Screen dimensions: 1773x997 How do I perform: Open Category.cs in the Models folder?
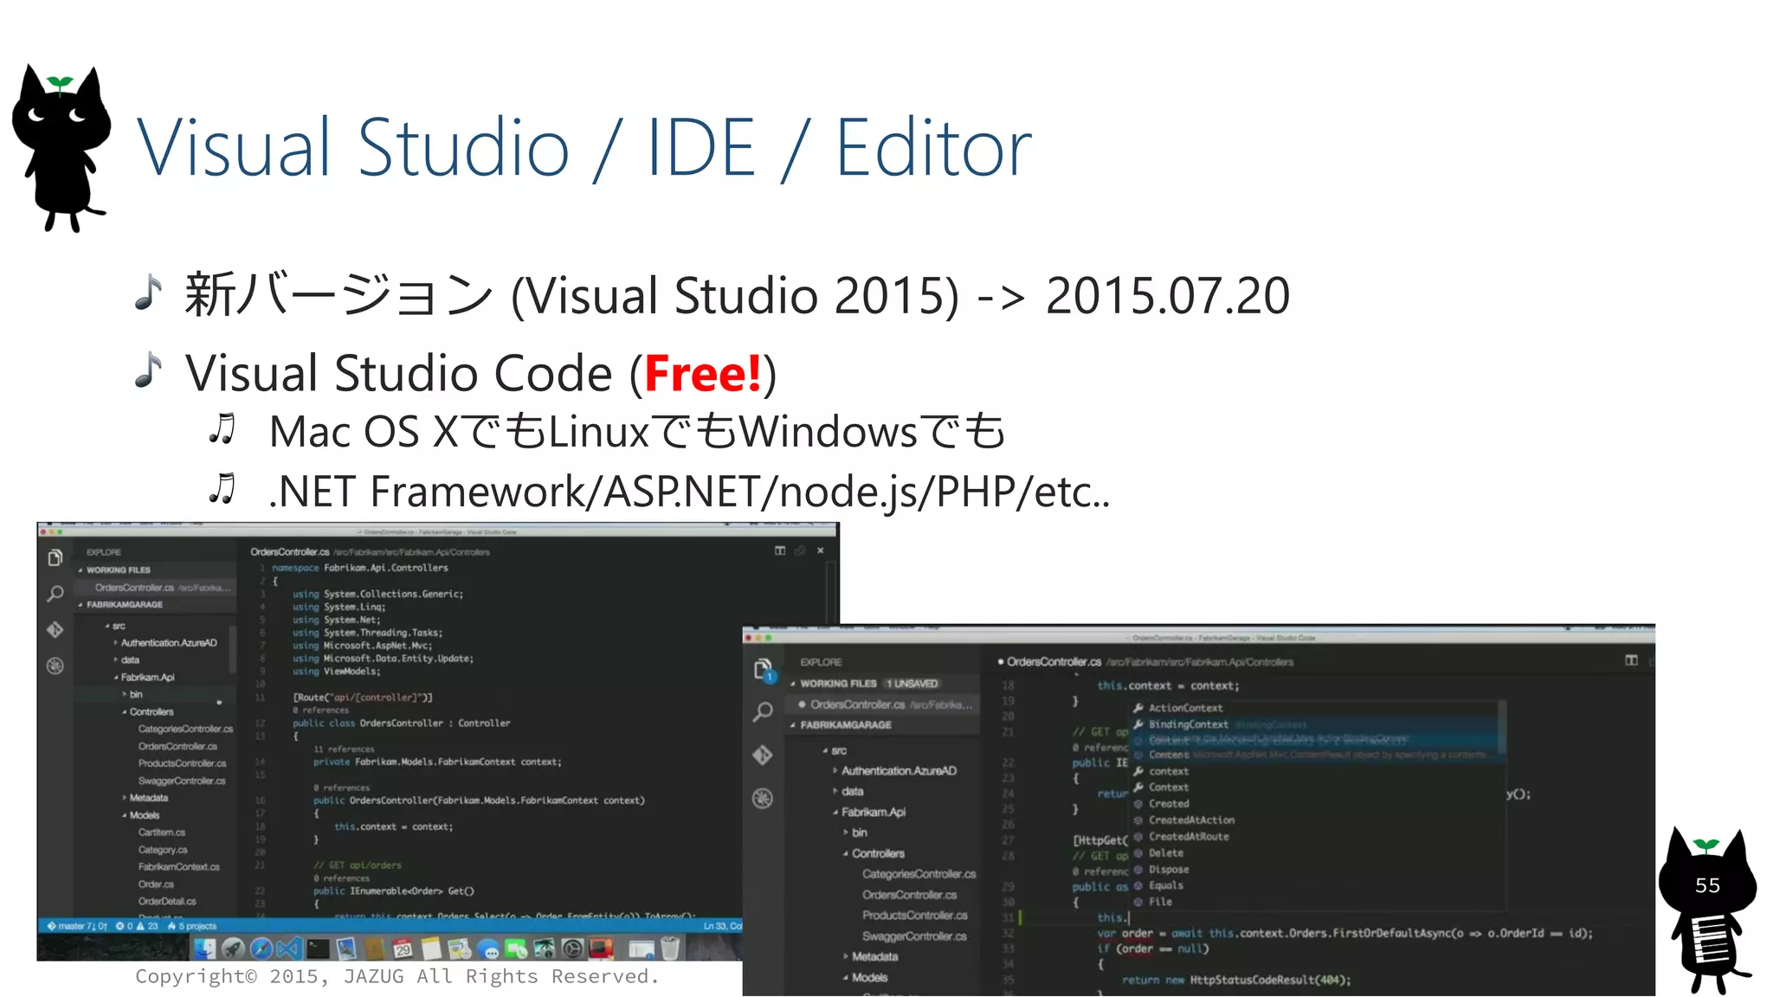pyautogui.click(x=163, y=850)
